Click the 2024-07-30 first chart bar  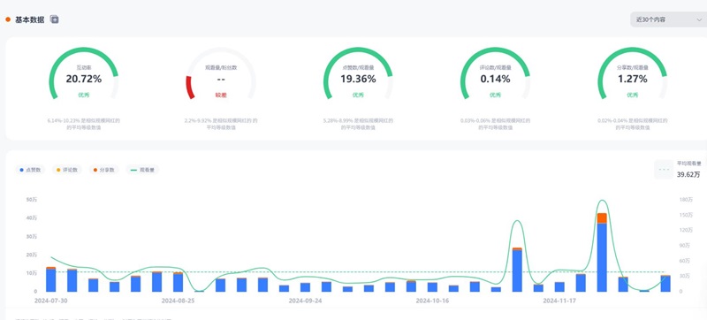coord(51,279)
